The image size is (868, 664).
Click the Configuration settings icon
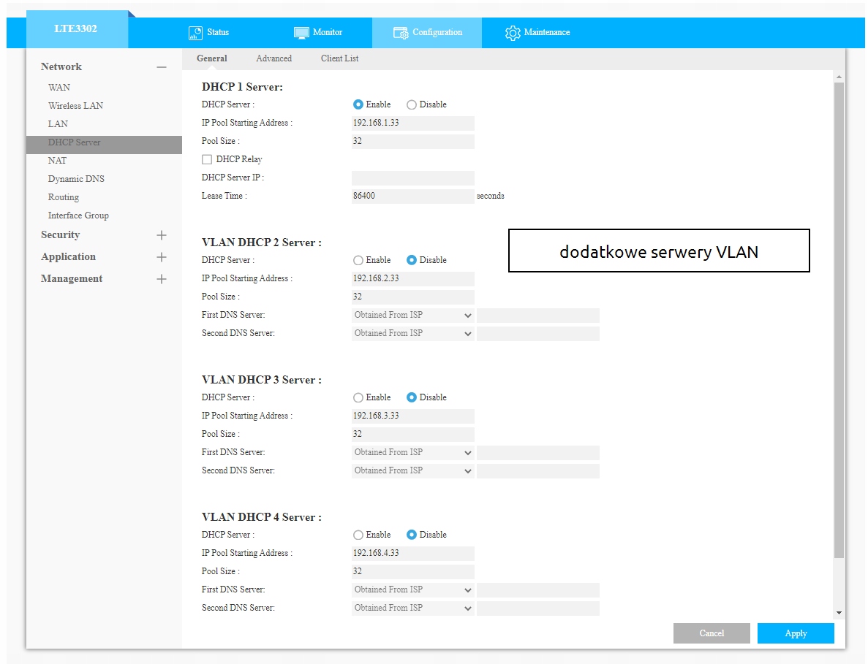coord(401,33)
